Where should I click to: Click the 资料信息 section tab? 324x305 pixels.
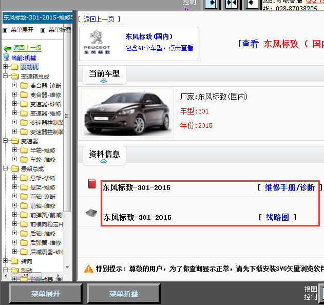click(104, 156)
